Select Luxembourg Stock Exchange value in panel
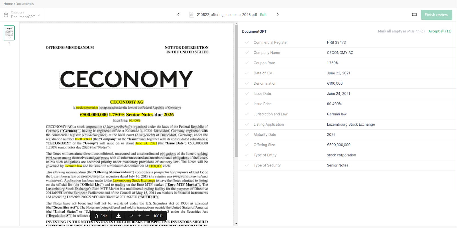Screen dimensions: 457x228 pos(351,124)
